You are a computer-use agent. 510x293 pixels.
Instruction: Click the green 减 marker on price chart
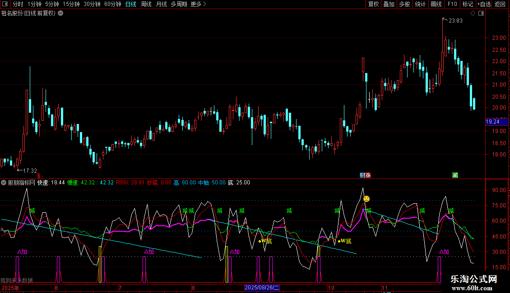click(x=455, y=175)
